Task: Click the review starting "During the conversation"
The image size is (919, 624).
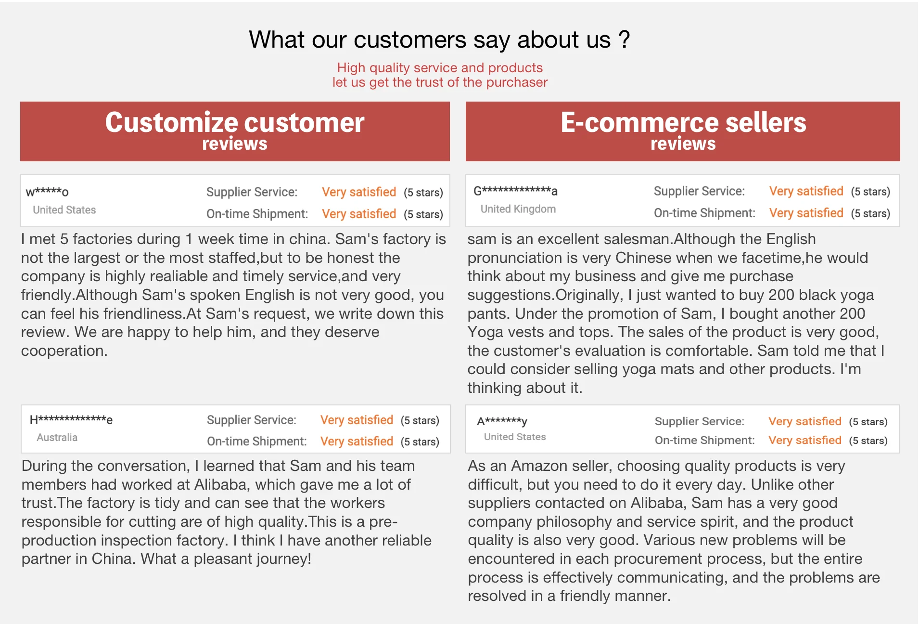Action: click(226, 512)
